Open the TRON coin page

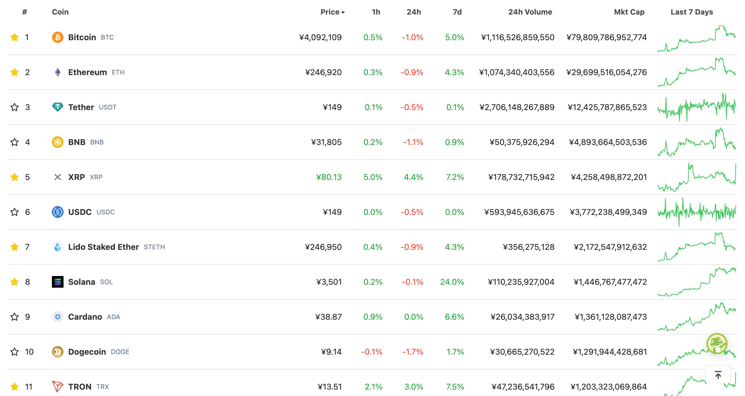point(80,387)
